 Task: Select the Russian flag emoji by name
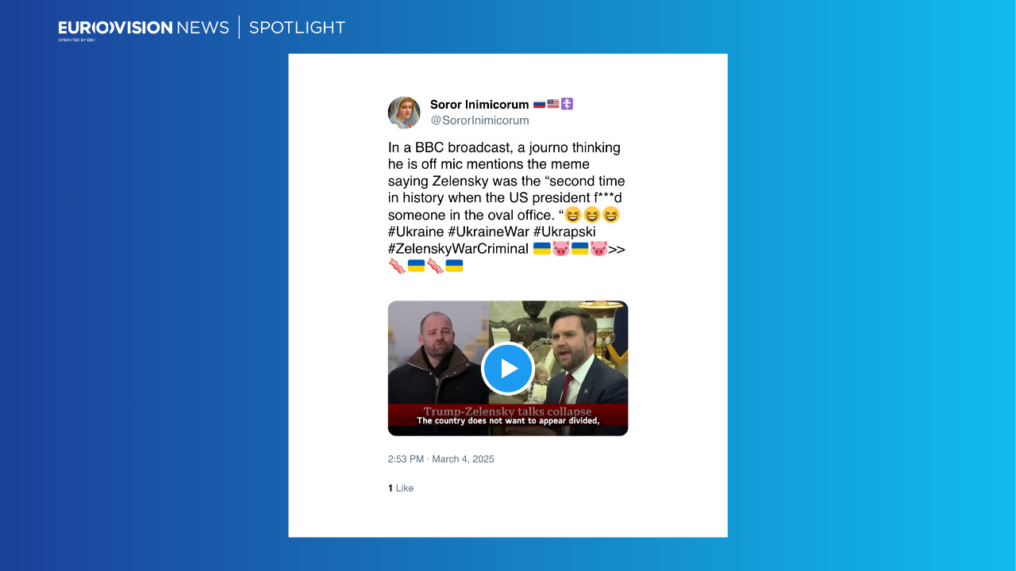pos(539,104)
